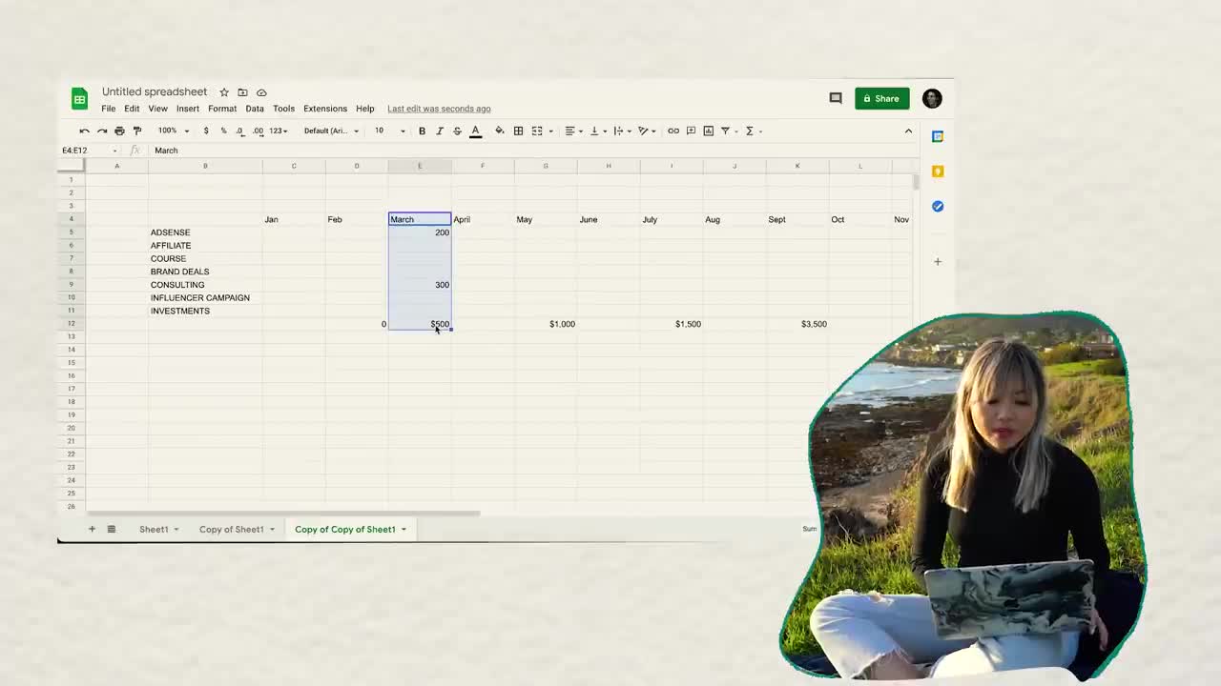Click the add sheet plus button
The height and width of the screenshot is (686, 1221).
92,529
